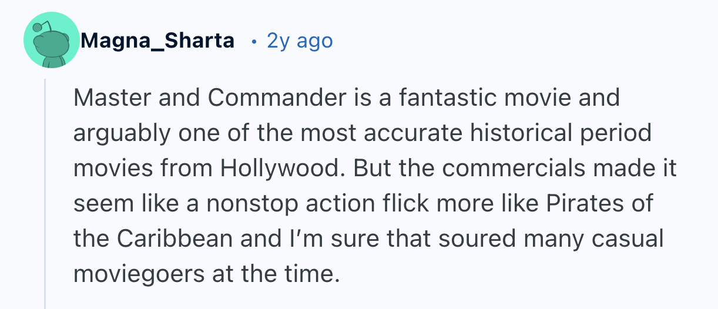The image size is (718, 309).
Task: Click the antenna on the snoo avatar
Action: point(39,28)
